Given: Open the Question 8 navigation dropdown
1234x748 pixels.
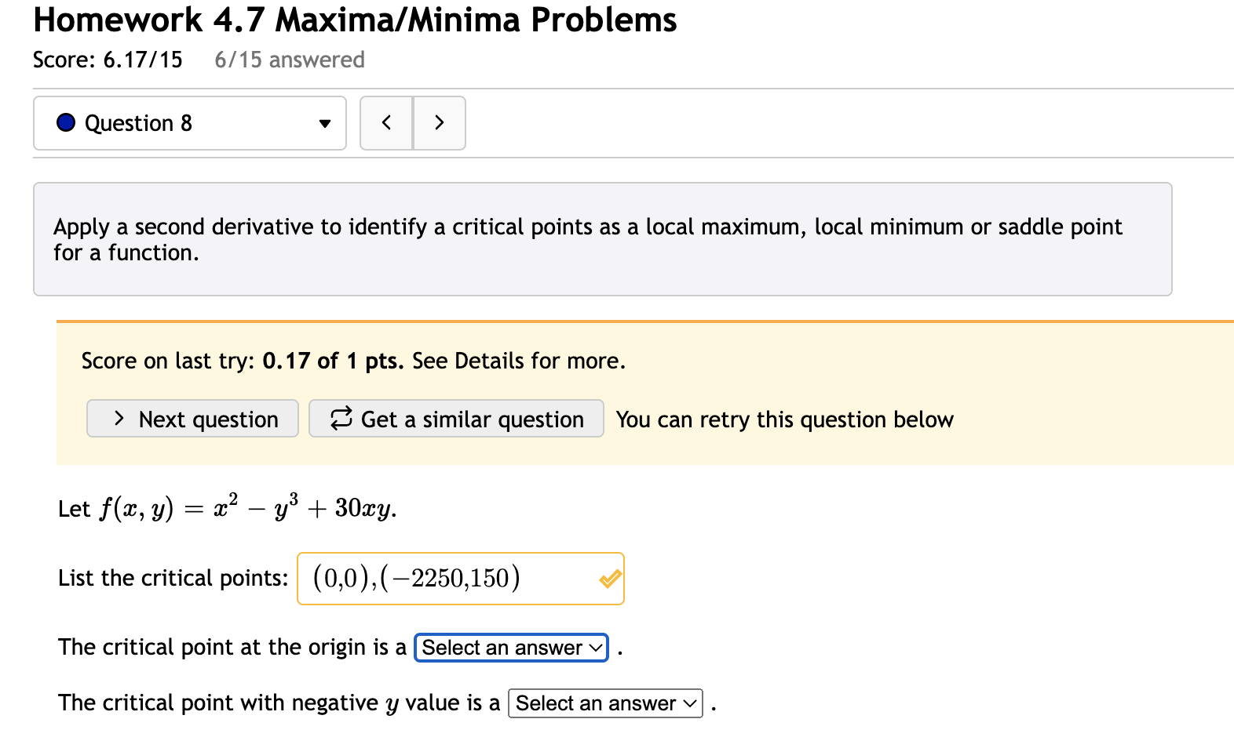Looking at the screenshot, I should coord(188,123).
